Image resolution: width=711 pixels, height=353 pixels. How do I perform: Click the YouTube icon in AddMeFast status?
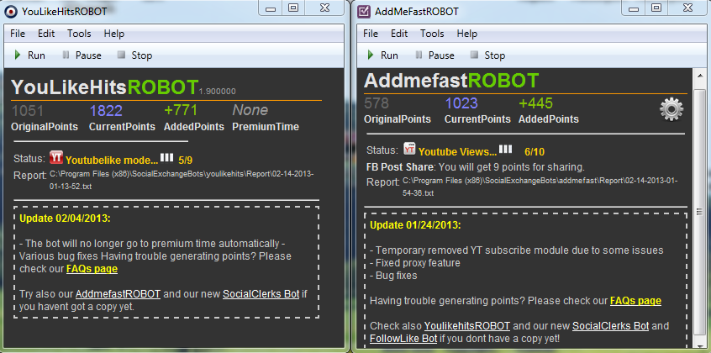coord(409,149)
